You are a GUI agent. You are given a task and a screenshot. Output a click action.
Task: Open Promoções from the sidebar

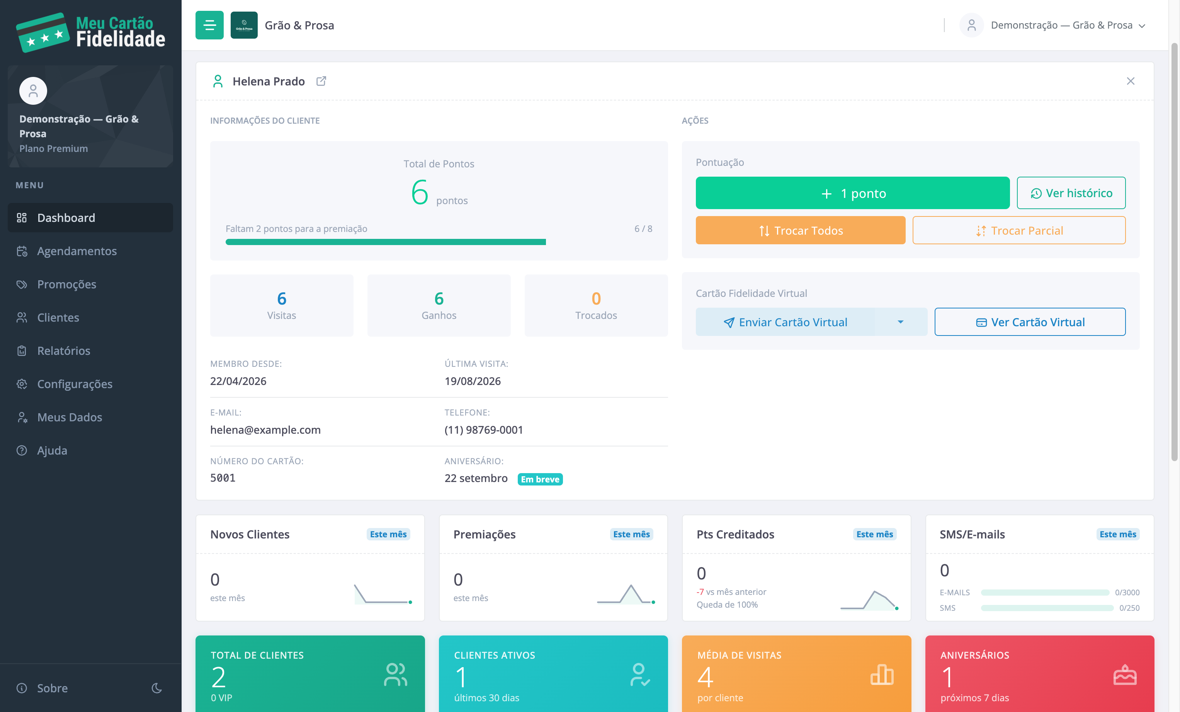tap(90, 284)
